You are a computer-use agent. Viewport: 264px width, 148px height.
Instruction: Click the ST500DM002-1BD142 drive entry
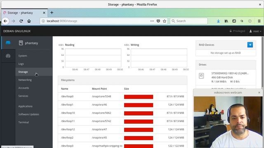click(x=226, y=77)
